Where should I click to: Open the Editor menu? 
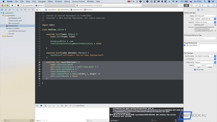tap(51, 1)
